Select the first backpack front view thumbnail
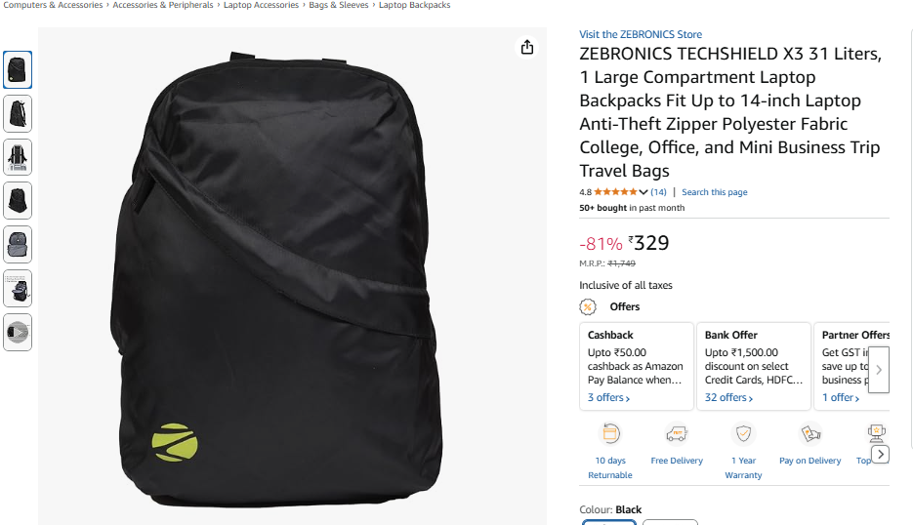913x525 pixels. click(x=18, y=70)
